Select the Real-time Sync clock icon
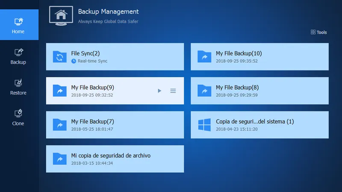This screenshot has height=192, width=342. click(x=74, y=61)
